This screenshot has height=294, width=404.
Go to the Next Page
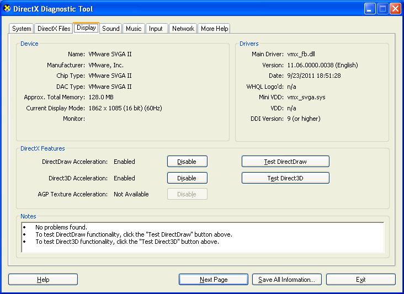[214, 280]
